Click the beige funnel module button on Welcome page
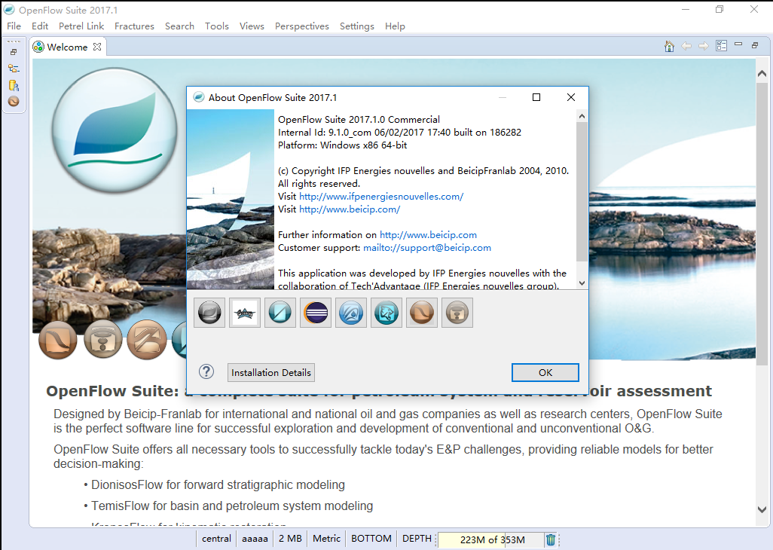 103,338
